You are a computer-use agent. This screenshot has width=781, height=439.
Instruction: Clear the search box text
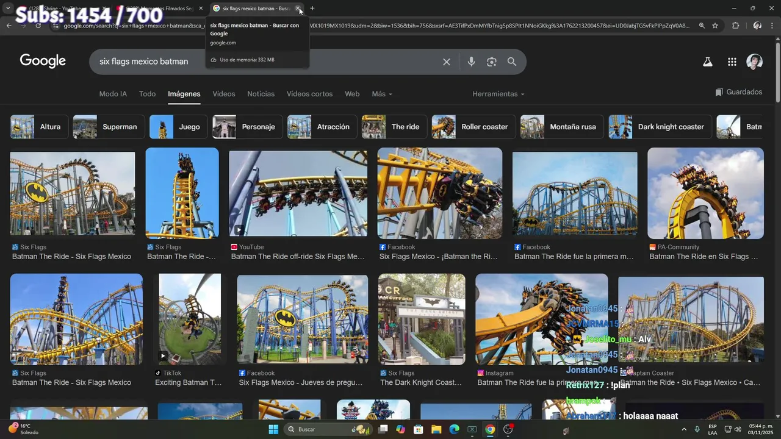[x=447, y=62]
